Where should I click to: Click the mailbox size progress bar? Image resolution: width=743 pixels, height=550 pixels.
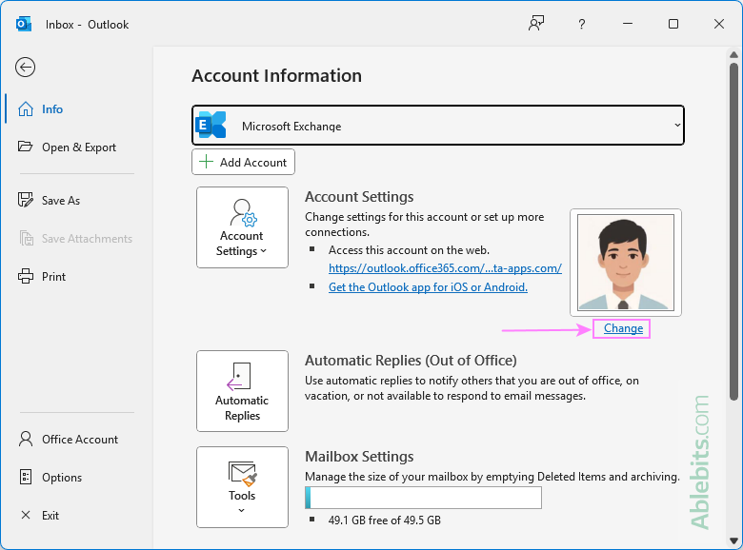(x=423, y=498)
